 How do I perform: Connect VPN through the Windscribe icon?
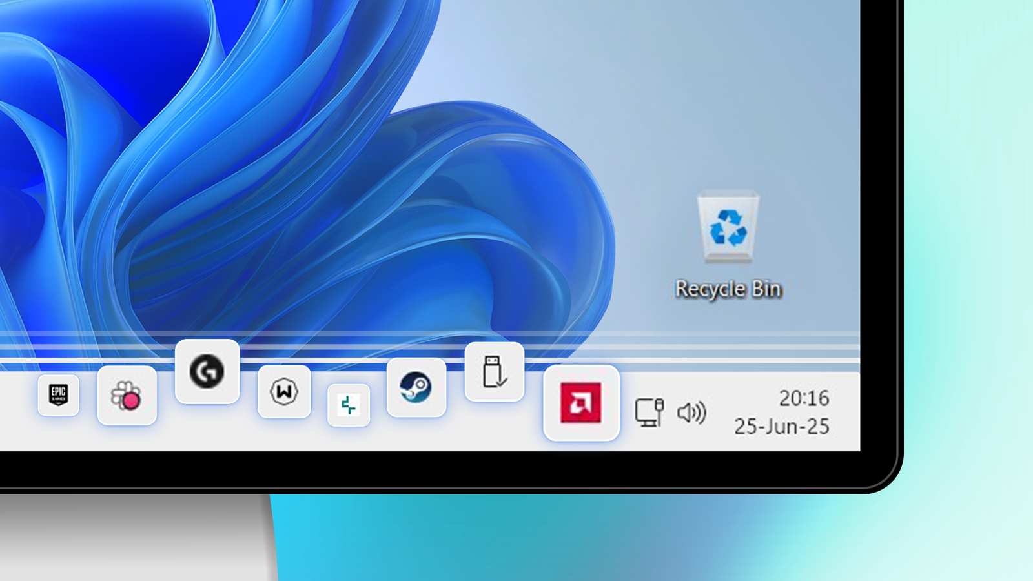tap(283, 391)
